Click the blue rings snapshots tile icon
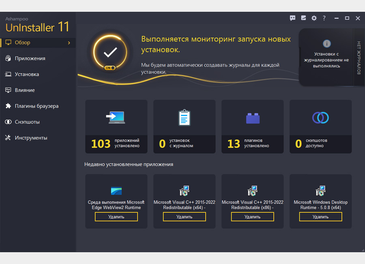The width and height of the screenshot is (365, 264). pyautogui.click(x=320, y=117)
